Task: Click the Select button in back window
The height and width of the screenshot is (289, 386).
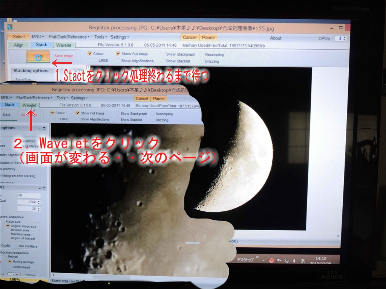Action: [x=19, y=37]
